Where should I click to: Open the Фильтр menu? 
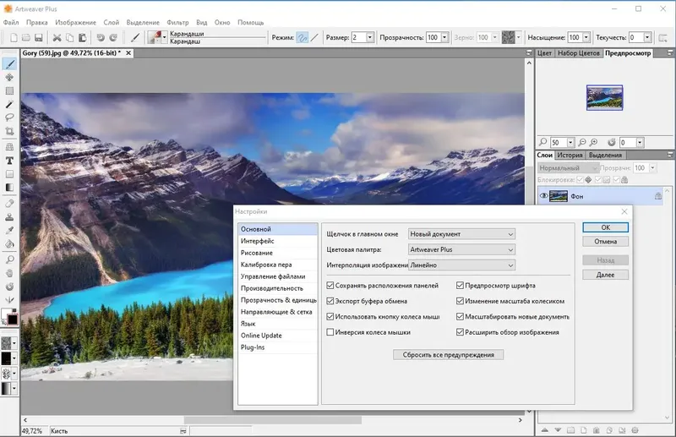pos(177,22)
